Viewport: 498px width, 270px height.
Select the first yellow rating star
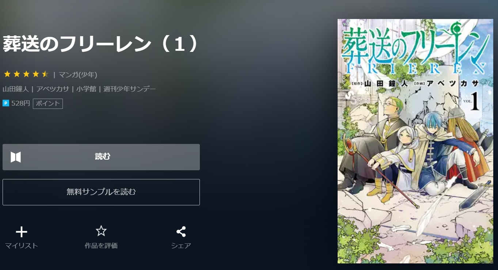coord(7,75)
